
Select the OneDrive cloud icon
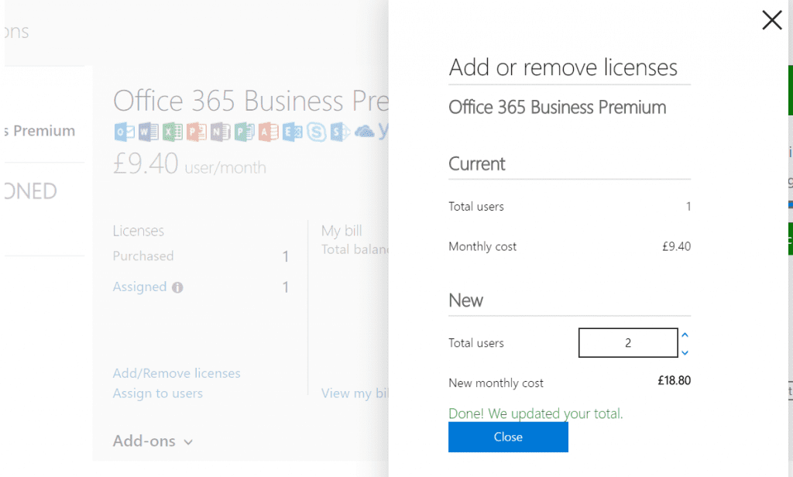tap(364, 132)
